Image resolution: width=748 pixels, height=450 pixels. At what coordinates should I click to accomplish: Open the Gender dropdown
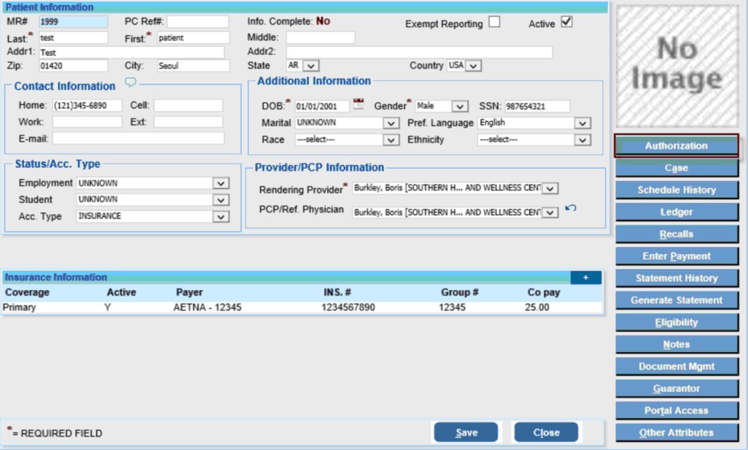click(460, 106)
